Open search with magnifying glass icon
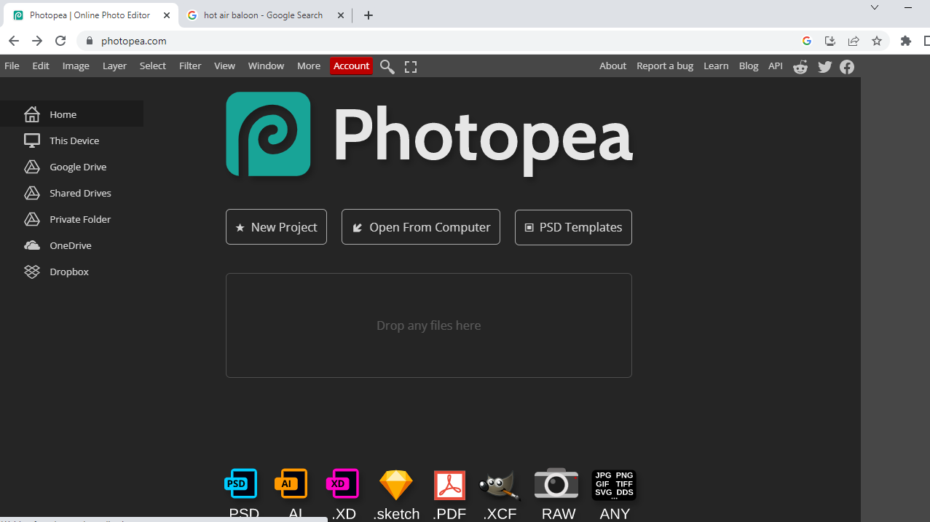Viewport: 930px width, 522px height. coord(387,67)
